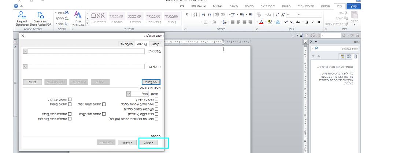Open the File (קובץ) ribbon tab
407x153 pixels.
pos(353,6)
